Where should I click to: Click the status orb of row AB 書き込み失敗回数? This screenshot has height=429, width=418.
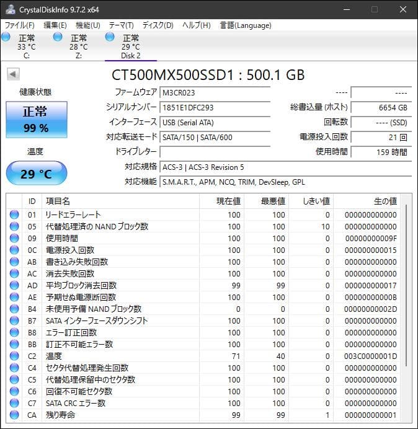tap(14, 262)
